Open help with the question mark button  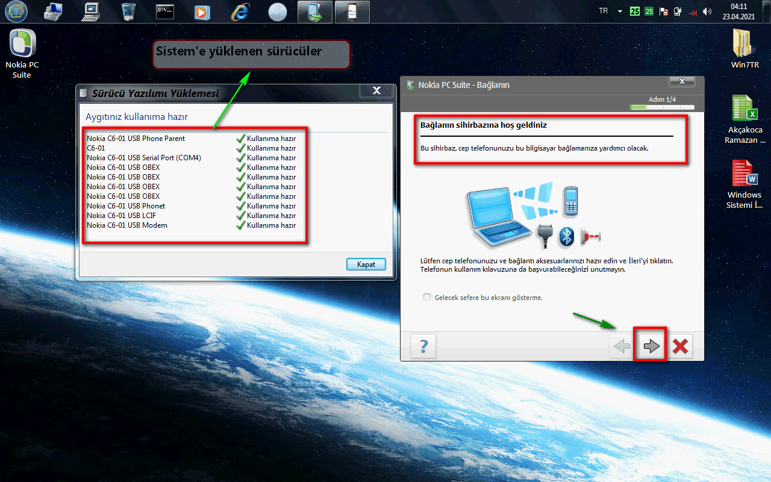tap(423, 346)
